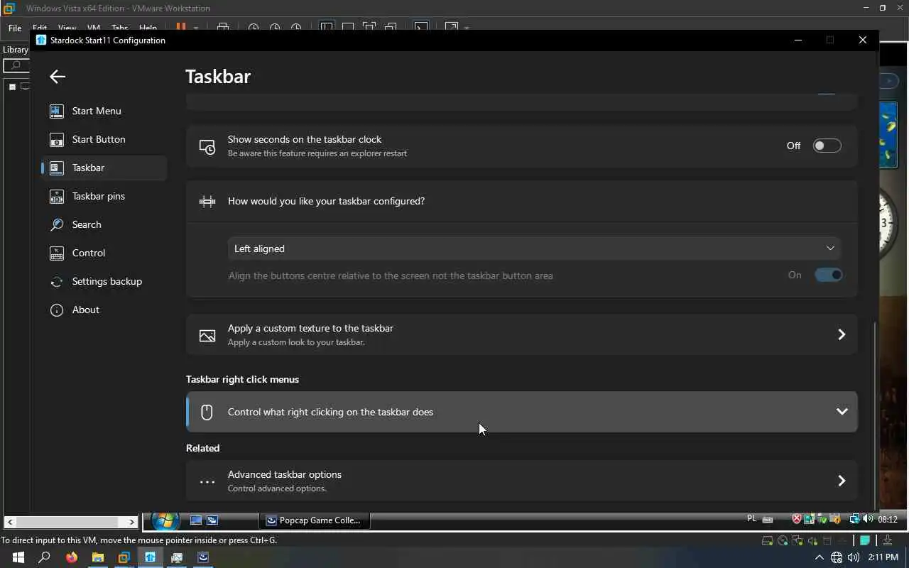Click the red security alert tray icon in Vista
The image size is (909, 568).
[797, 519]
